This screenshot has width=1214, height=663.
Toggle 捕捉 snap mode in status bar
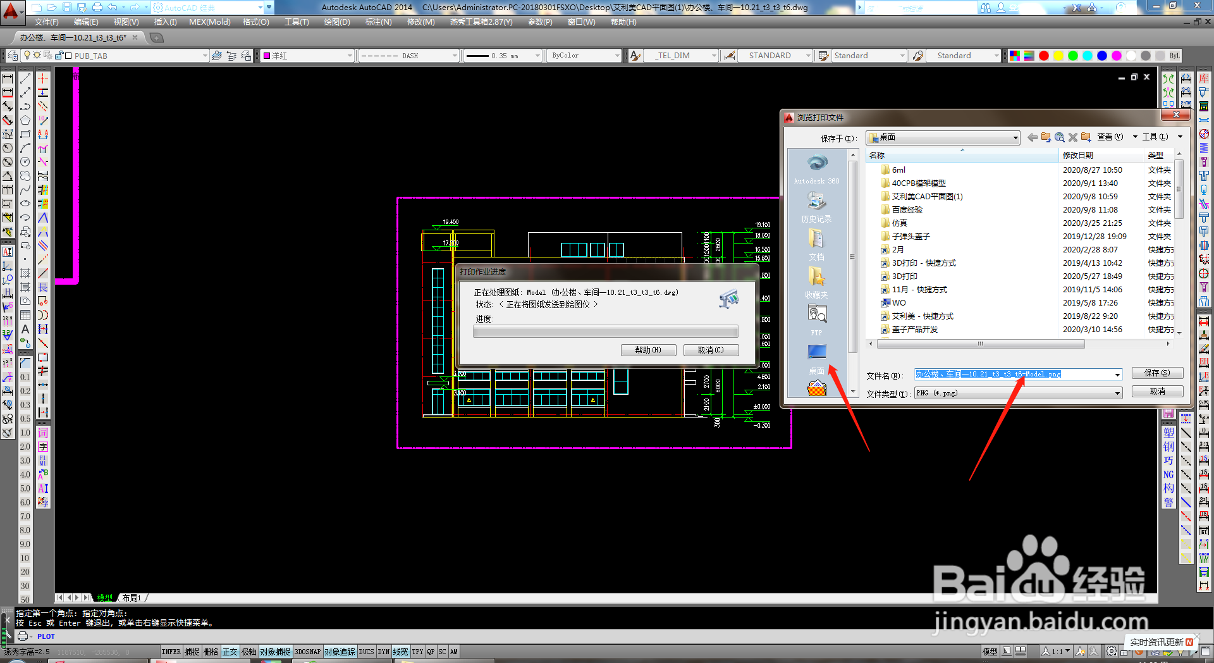click(x=192, y=652)
